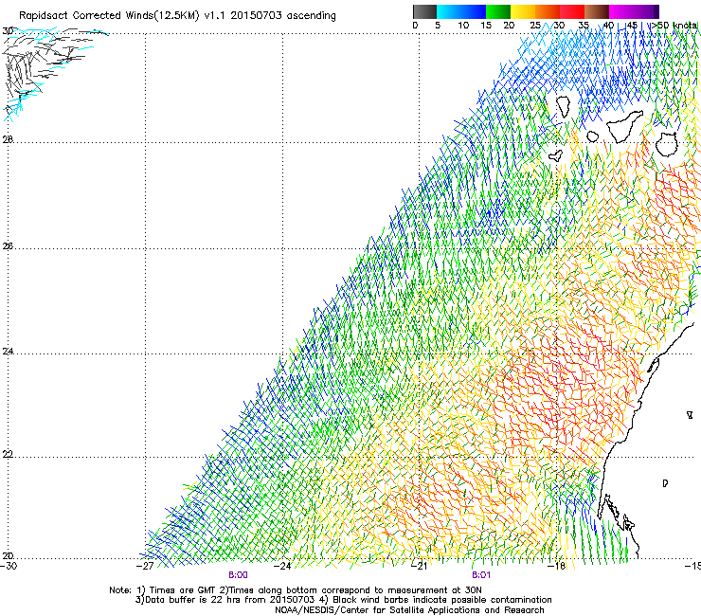Click the latitude label '26'

click(x=8, y=246)
